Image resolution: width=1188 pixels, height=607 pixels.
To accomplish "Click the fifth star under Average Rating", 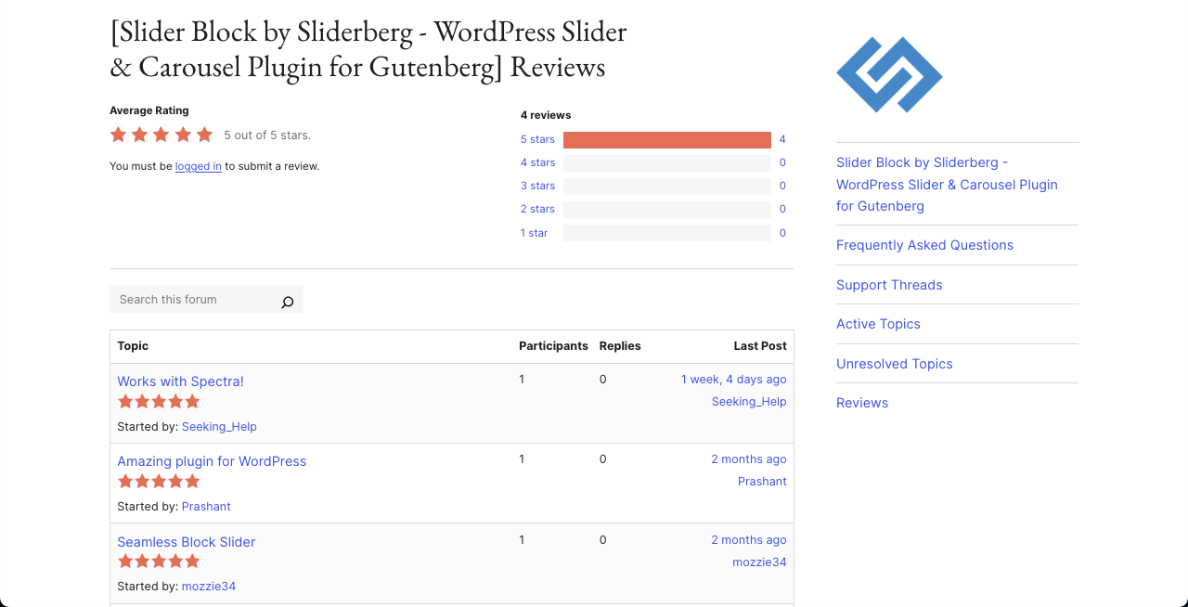I will [x=203, y=134].
